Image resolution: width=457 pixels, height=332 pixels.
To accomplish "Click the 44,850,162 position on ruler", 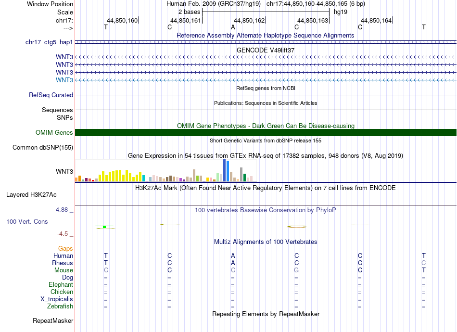I will [x=250, y=20].
